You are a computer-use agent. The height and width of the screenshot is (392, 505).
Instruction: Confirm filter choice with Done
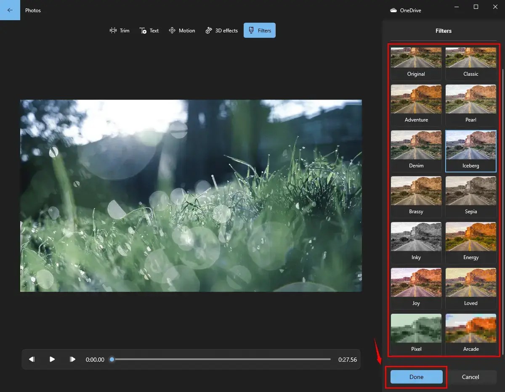(x=416, y=377)
